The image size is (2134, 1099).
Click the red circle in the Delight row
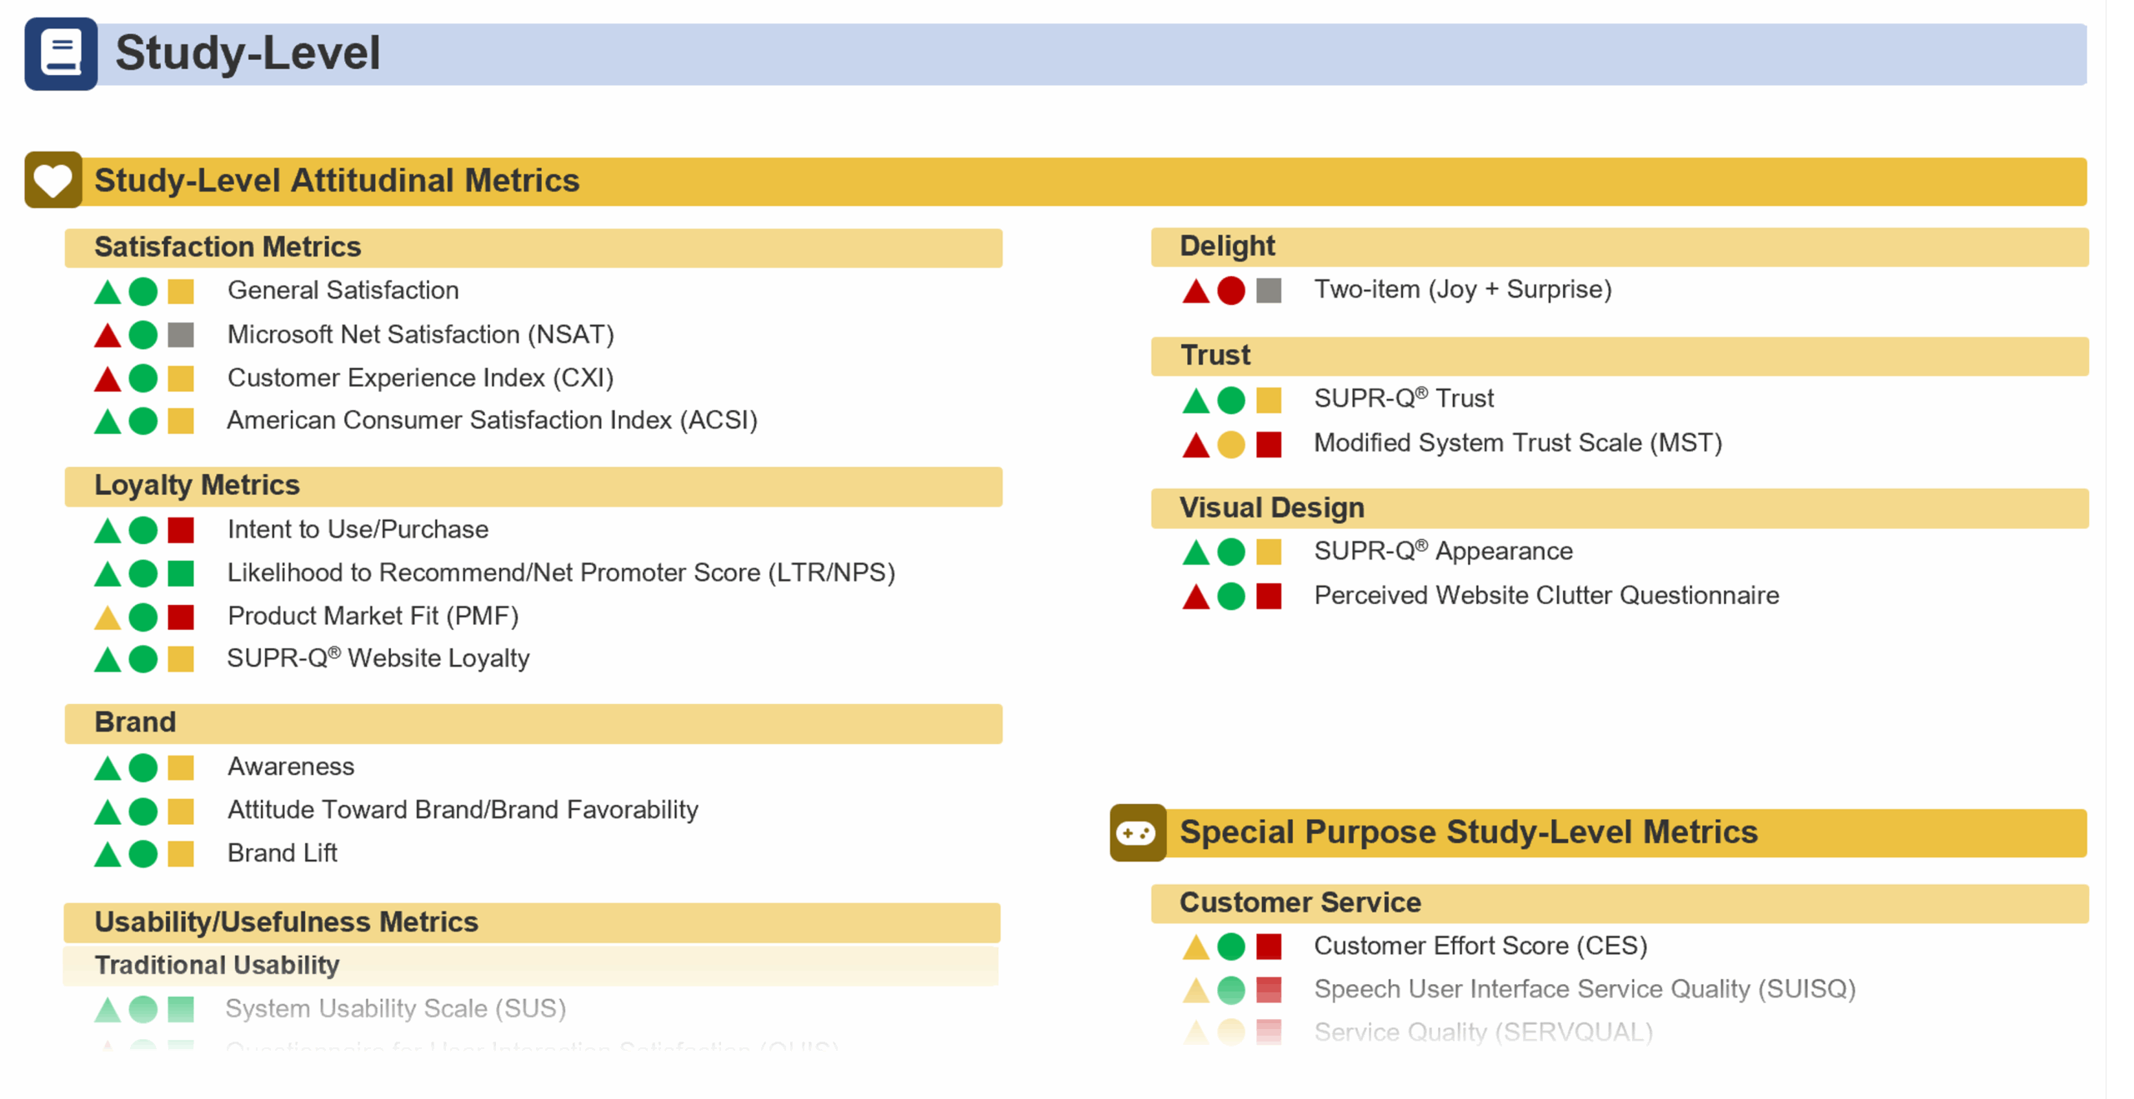pyautogui.click(x=1230, y=291)
